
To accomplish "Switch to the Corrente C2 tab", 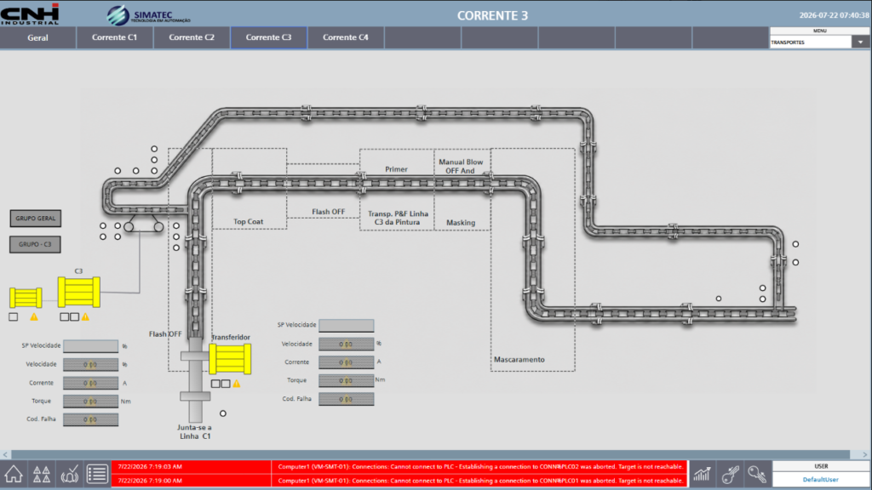I will (192, 37).
